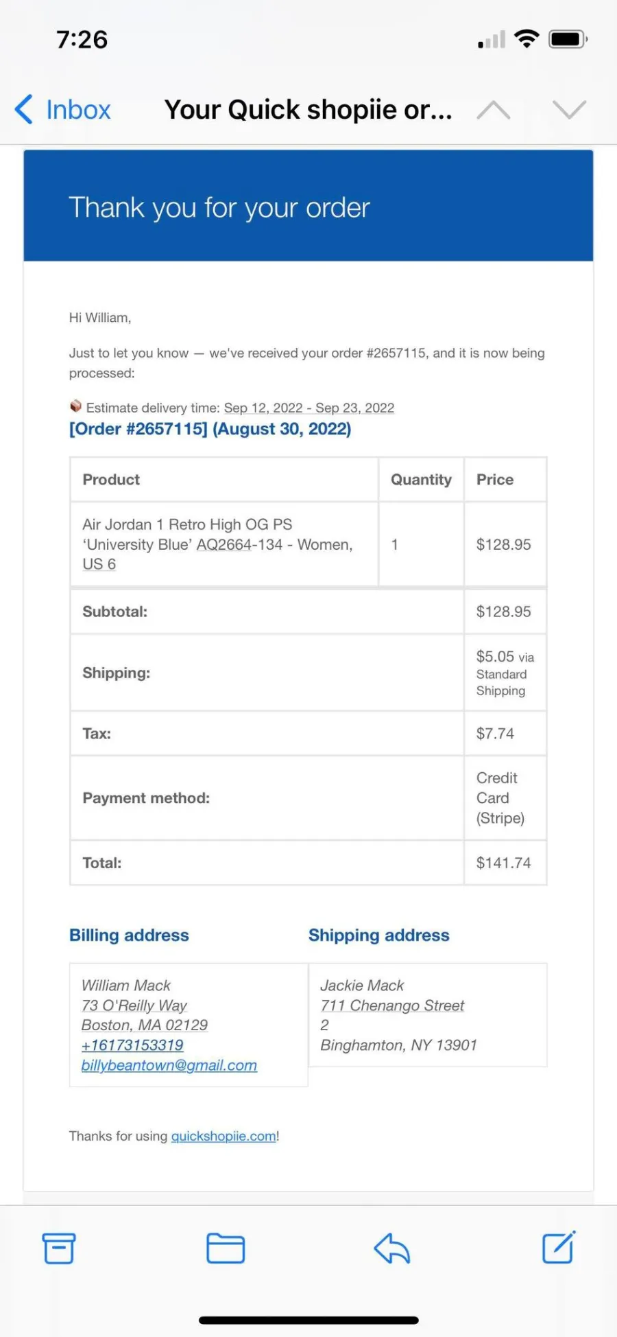Tap the package emoji near delivery estimate
The image size is (617, 1337).
(75, 406)
